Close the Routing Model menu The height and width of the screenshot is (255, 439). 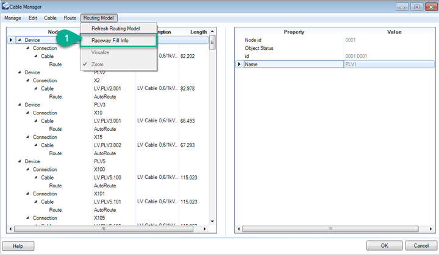point(99,18)
